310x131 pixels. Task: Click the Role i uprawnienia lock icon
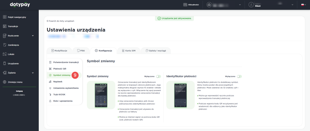click(50, 101)
